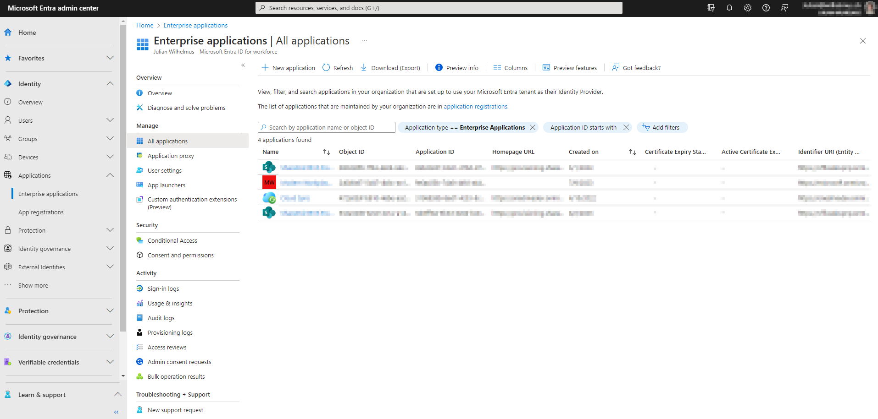The height and width of the screenshot is (419, 878).
Task: Open the Audit logs icon
Action: click(140, 318)
